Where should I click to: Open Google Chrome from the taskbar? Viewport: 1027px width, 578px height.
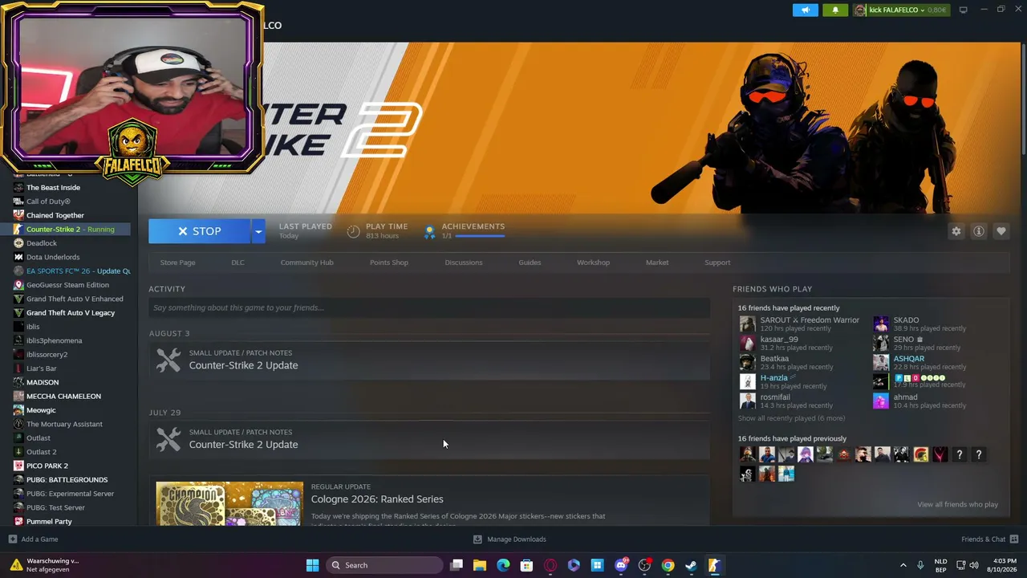pos(668,565)
